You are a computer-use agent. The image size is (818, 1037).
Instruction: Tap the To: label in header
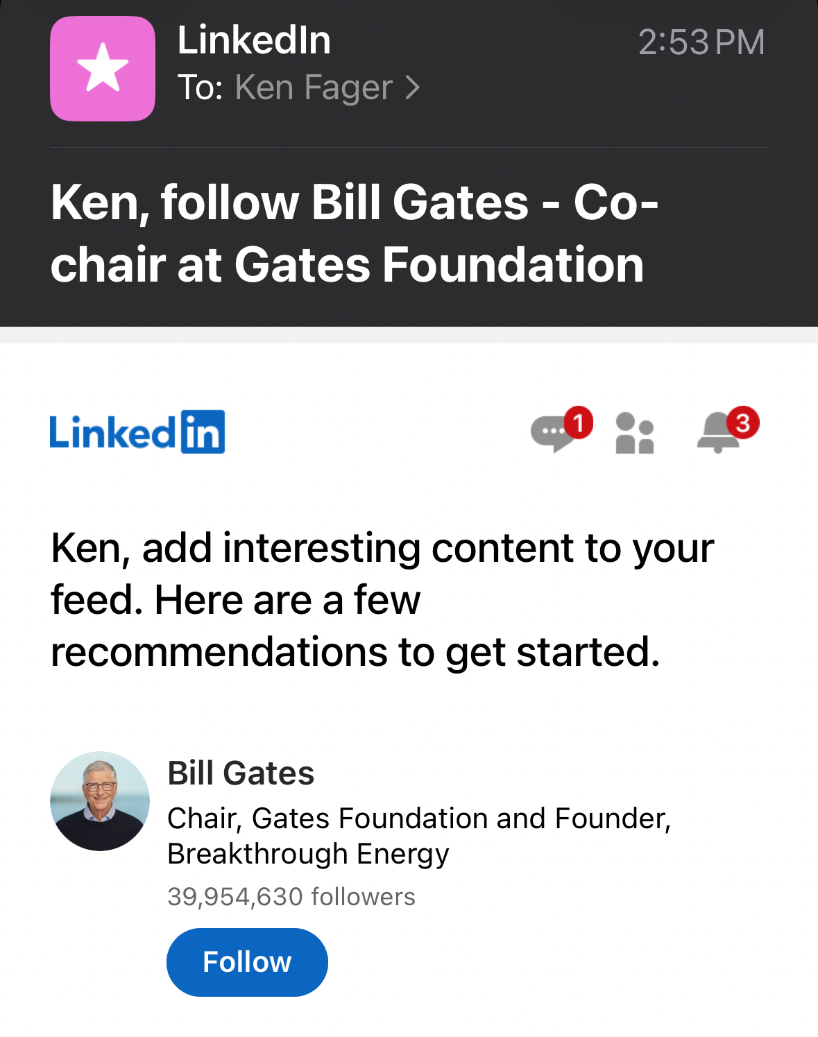pyautogui.click(x=200, y=87)
